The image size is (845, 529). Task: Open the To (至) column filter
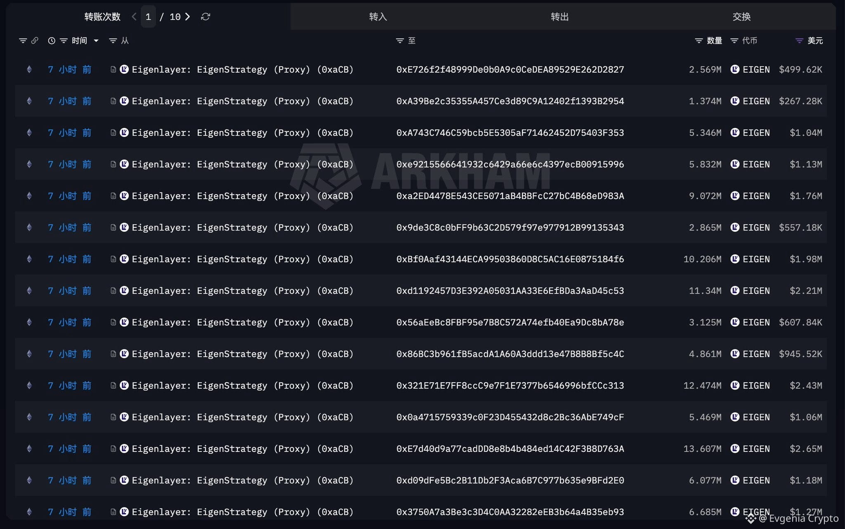[x=399, y=40]
